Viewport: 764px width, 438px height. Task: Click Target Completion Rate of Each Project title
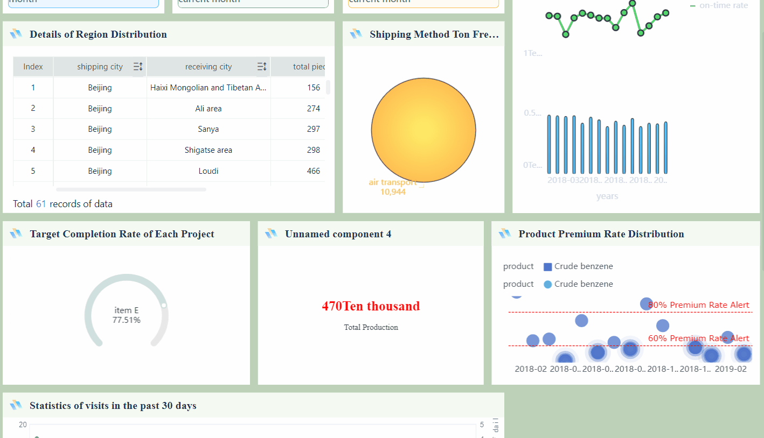coord(122,234)
